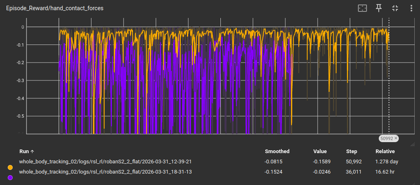Open the three-dot more options menu

410,8
